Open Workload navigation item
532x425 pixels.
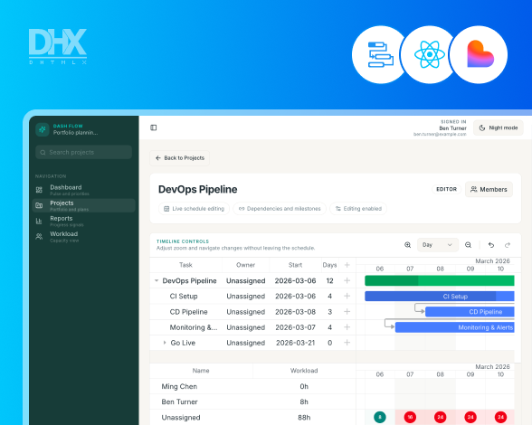[x=84, y=236]
